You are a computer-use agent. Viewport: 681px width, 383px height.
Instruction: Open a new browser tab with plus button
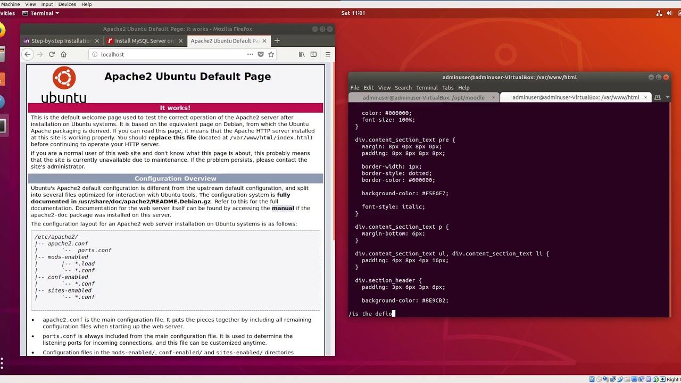pos(277,40)
